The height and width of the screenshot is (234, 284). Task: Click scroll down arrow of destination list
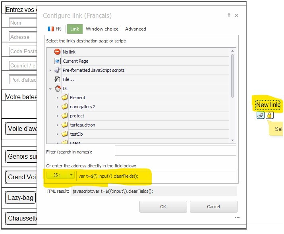[232, 140]
